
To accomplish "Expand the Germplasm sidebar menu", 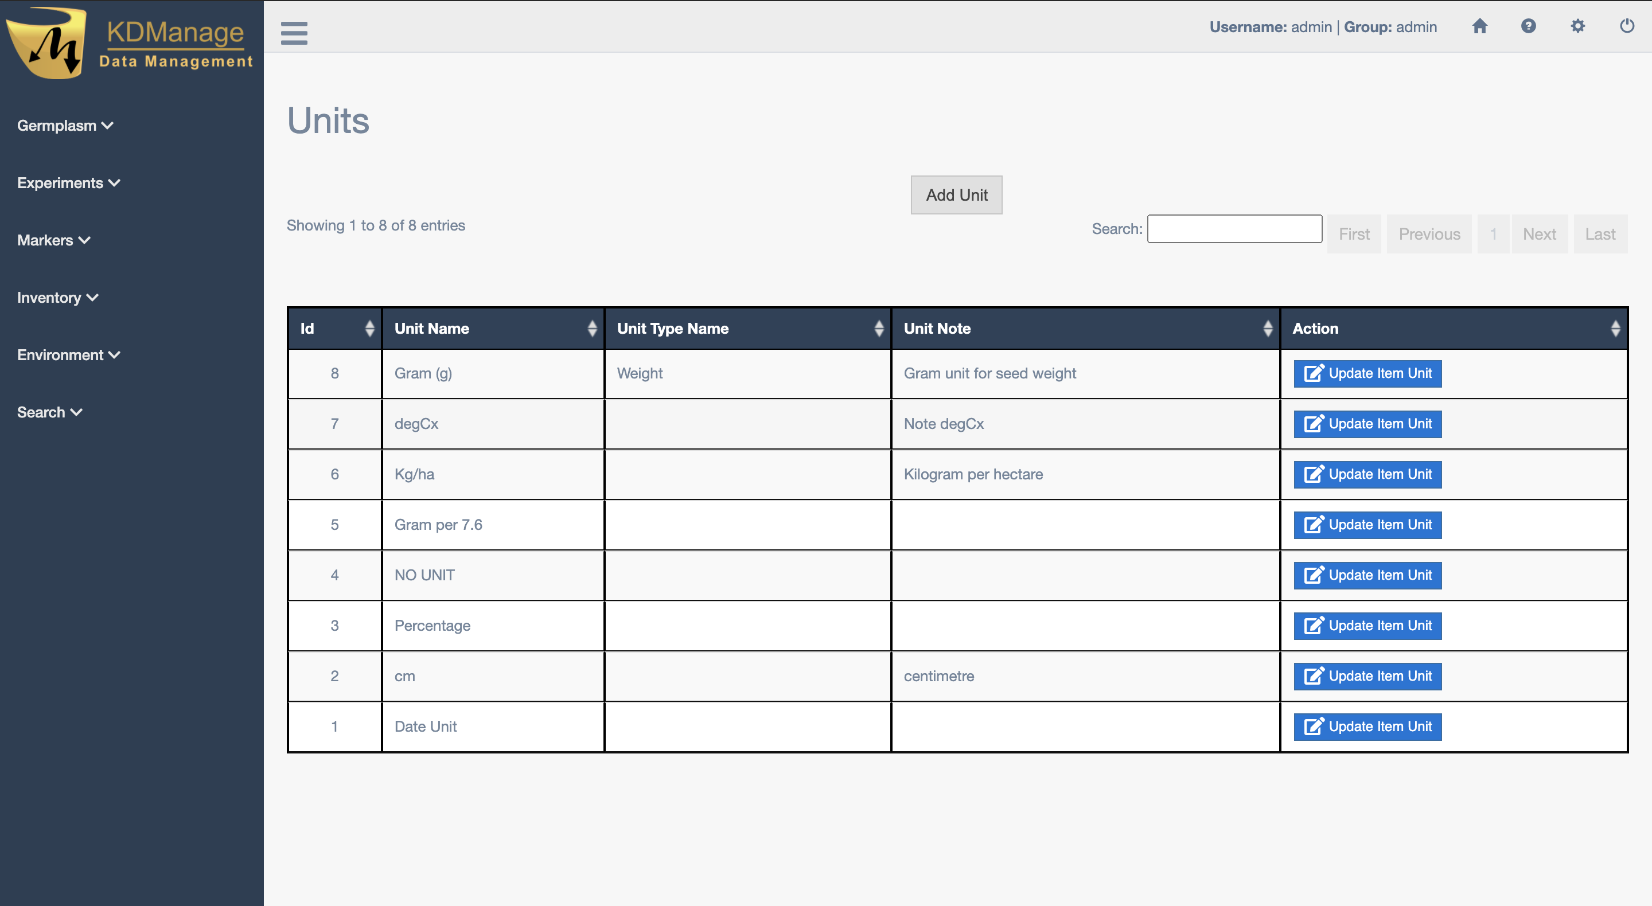I will pos(65,126).
